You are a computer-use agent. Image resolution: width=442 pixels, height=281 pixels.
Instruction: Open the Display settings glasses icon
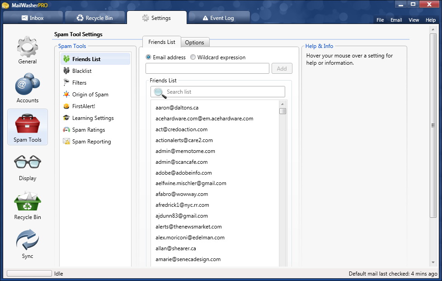click(x=28, y=162)
